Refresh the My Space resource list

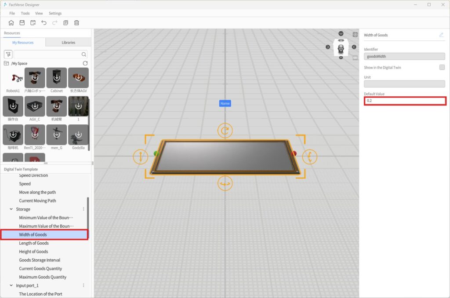[x=85, y=63]
